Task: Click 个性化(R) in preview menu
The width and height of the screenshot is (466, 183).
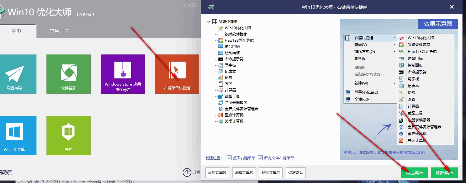Action: point(370,99)
